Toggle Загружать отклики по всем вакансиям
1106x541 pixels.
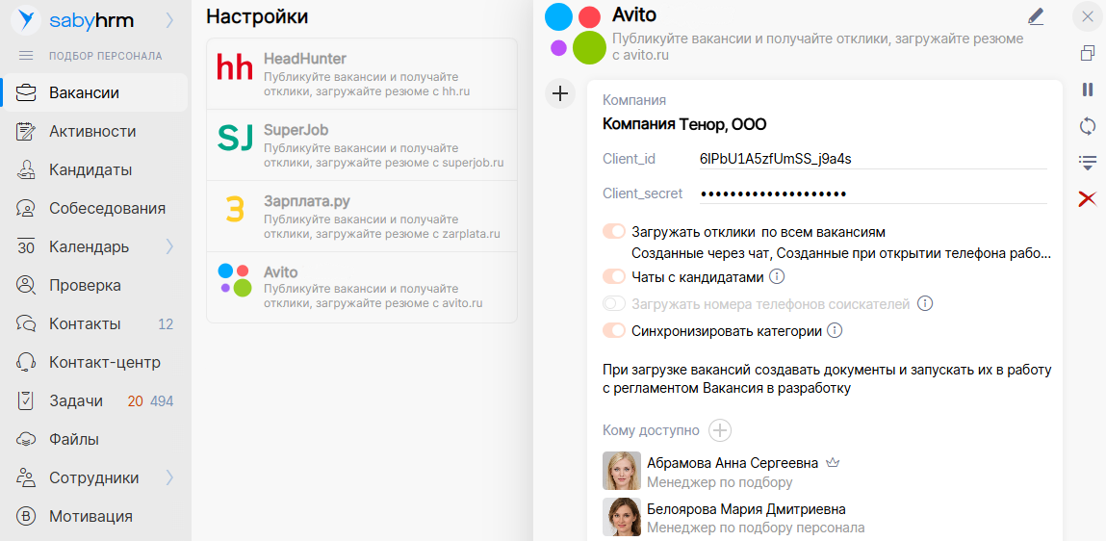tap(614, 231)
